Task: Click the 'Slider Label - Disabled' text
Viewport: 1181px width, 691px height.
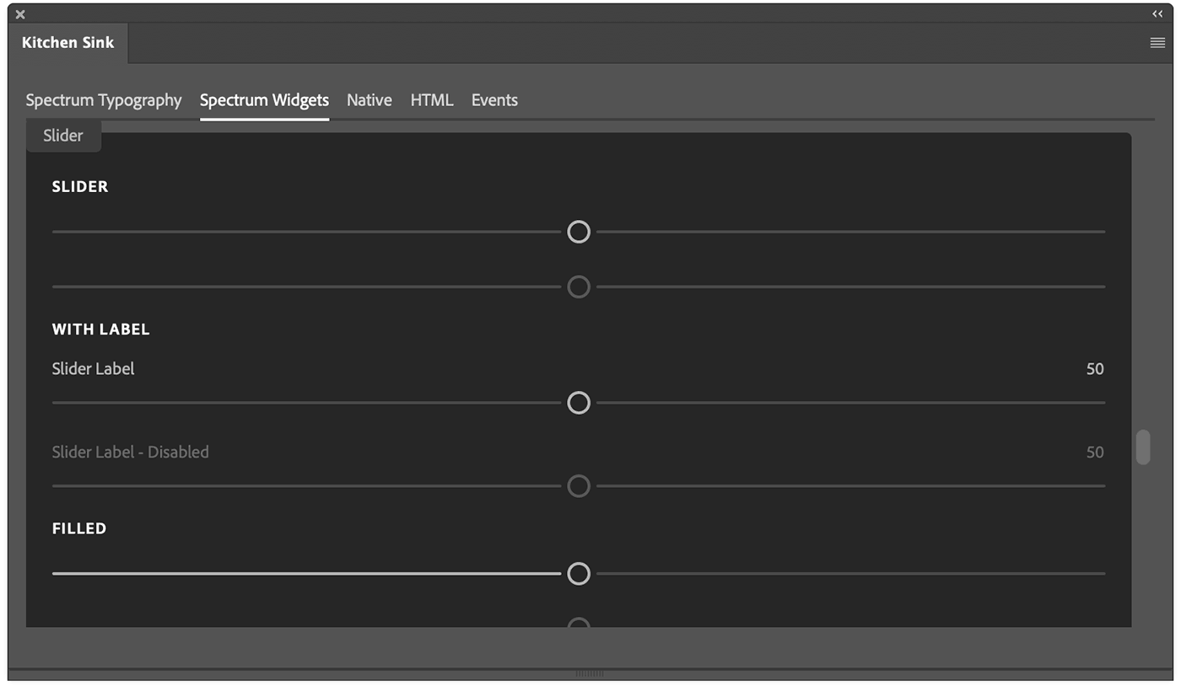Action: (x=130, y=453)
